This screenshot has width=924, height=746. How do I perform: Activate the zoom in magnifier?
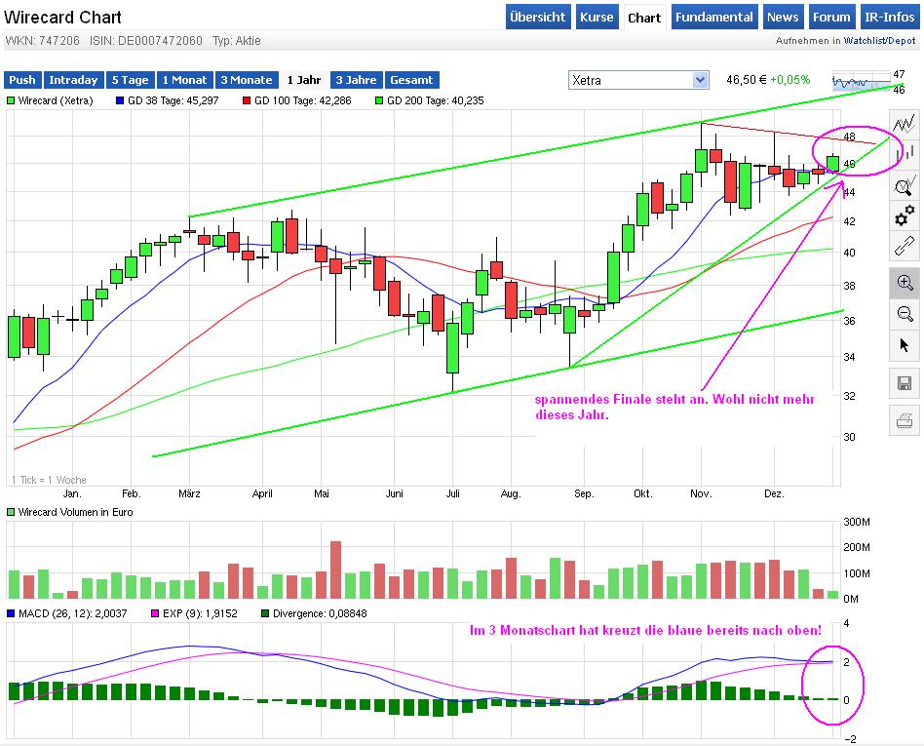905,282
